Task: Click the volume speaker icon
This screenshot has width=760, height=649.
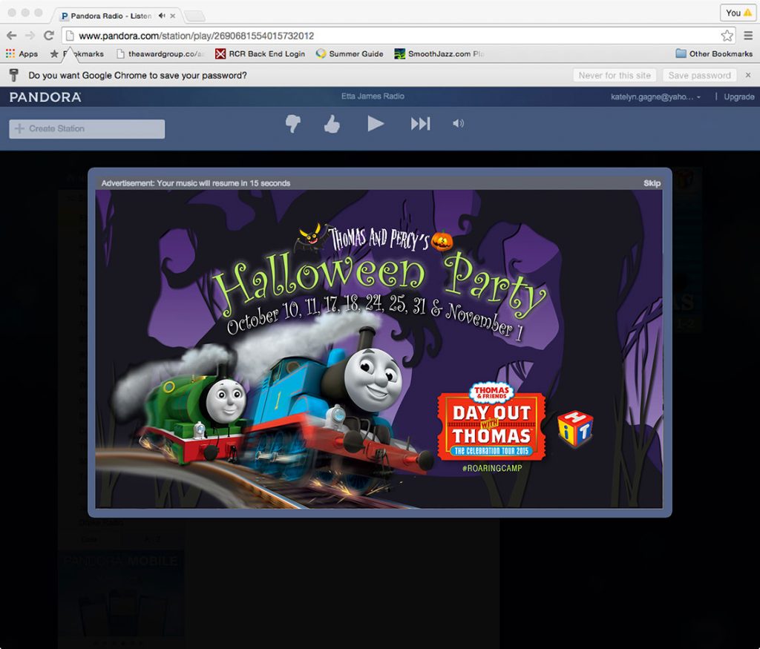Action: (458, 124)
